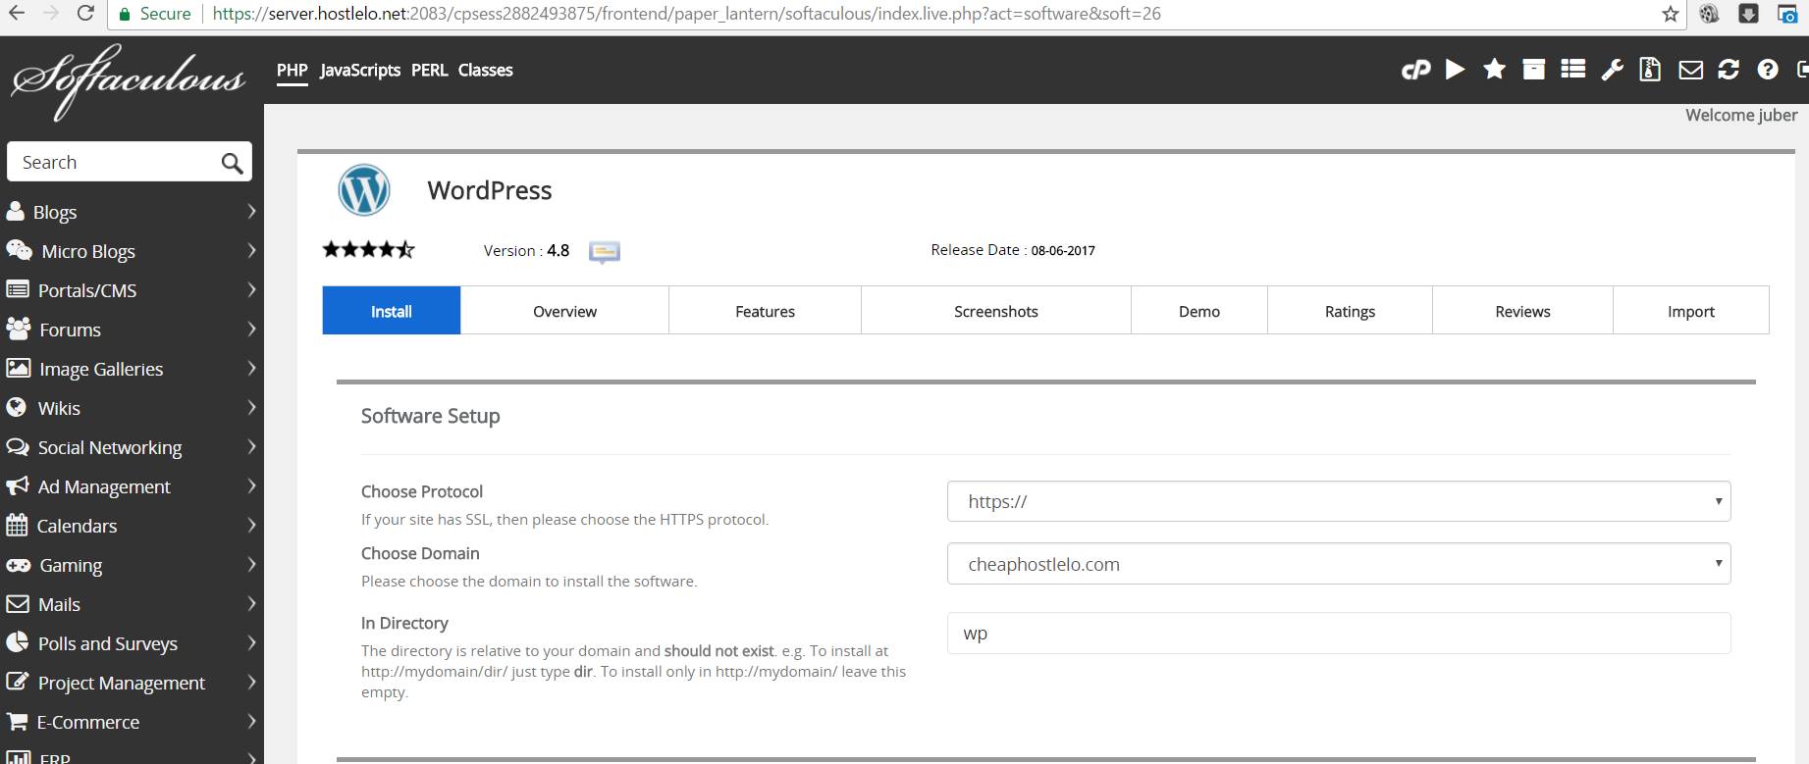Go back with the browser back arrow
This screenshot has height=764, width=1809.
point(17,14)
